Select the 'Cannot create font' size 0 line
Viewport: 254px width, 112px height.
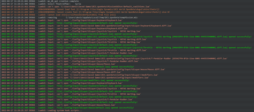tap(86, 12)
